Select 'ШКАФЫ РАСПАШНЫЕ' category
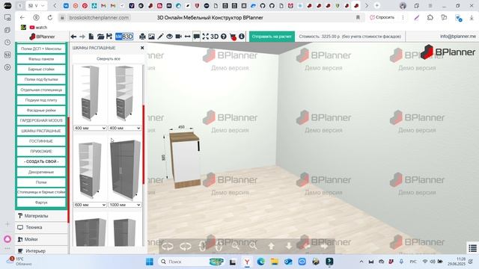479x269 pixels. (41, 131)
